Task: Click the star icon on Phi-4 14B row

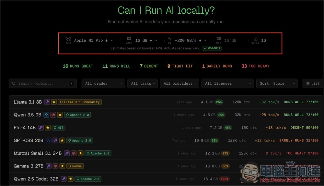Action: point(48,128)
